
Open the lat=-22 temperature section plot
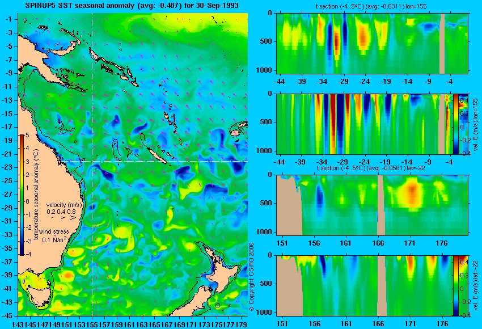(x=372, y=205)
